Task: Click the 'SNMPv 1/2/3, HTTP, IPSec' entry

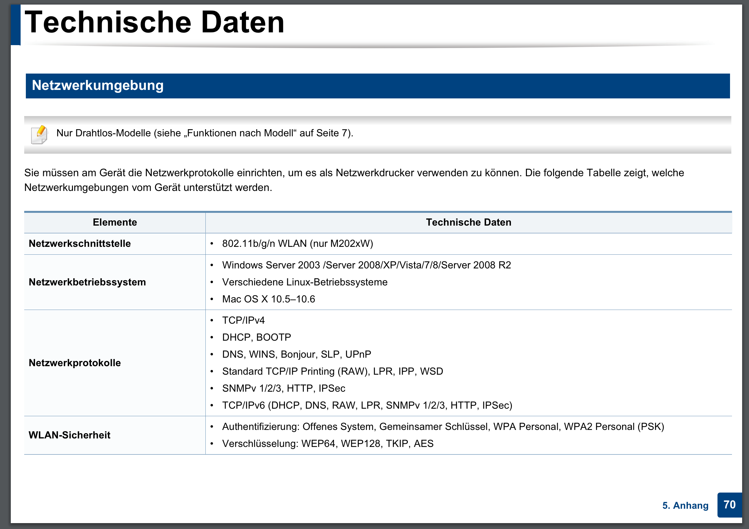Action: click(284, 388)
